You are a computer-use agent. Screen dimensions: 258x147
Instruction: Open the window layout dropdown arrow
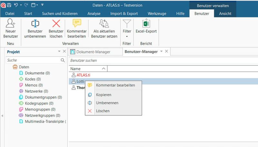[x=37, y=5]
